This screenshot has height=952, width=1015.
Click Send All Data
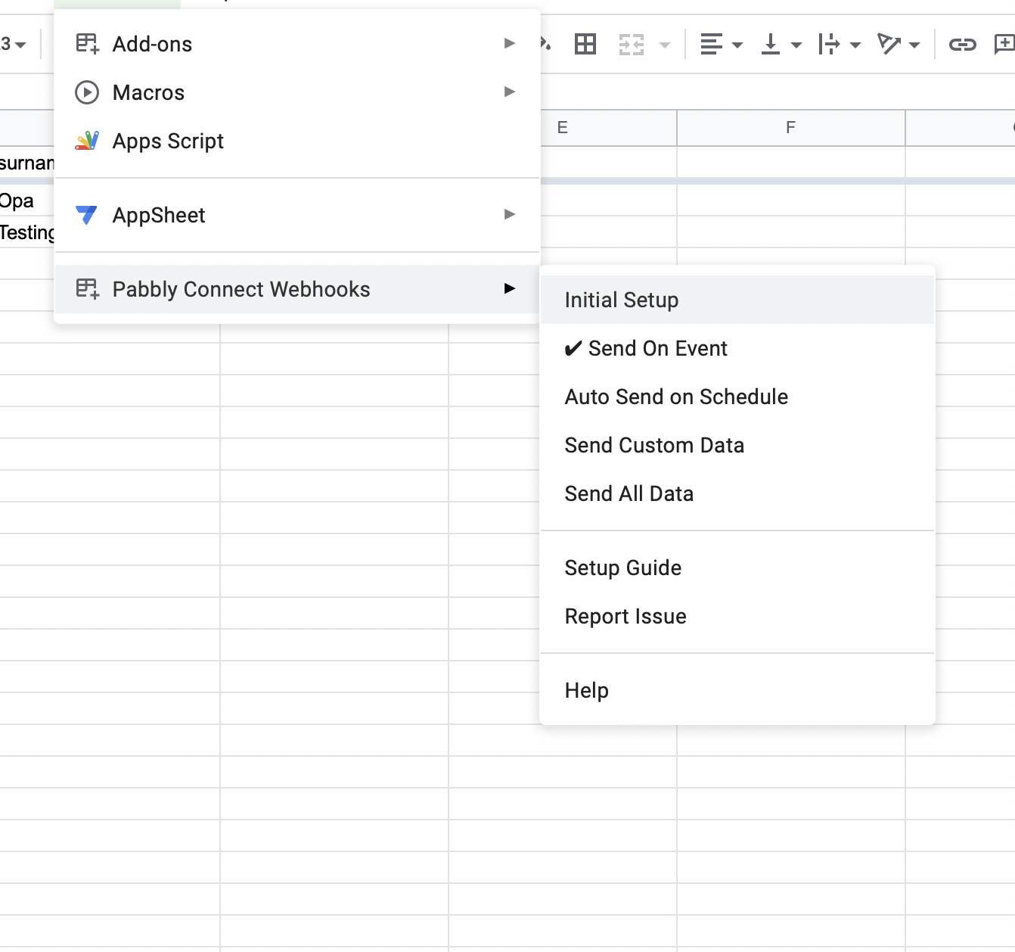737,493
